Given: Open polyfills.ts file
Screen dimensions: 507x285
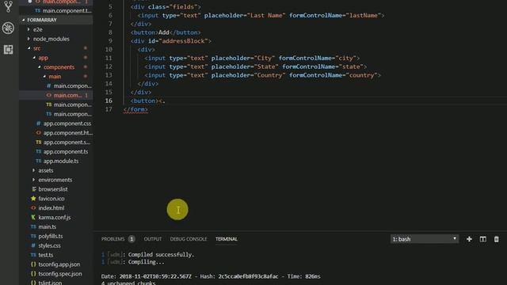Looking at the screenshot, I should [x=56, y=236].
